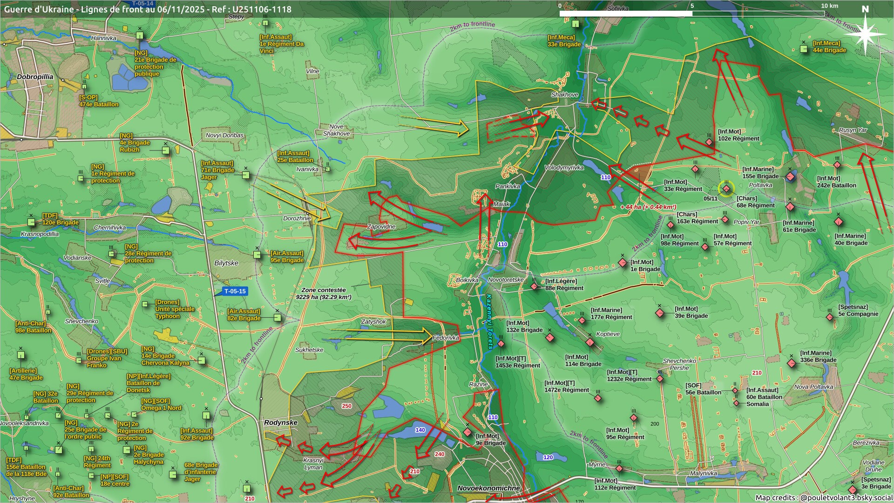Click the north compass rose icon
894x503 pixels.
[866, 34]
